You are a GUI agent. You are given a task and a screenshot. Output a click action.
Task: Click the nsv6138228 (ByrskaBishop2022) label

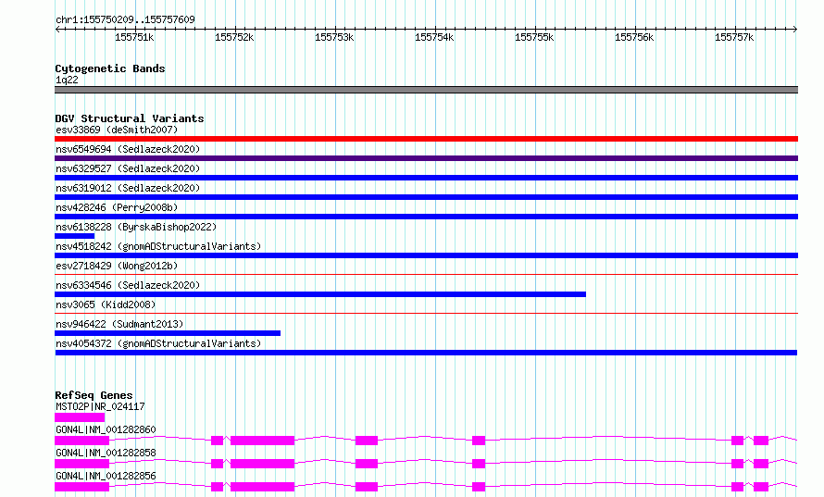pos(136,227)
